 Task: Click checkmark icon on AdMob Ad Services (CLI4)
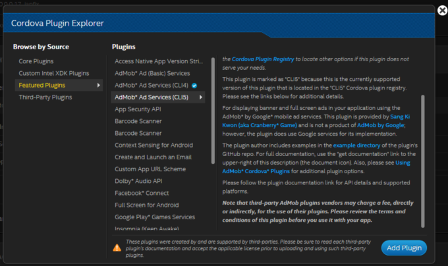(x=194, y=86)
